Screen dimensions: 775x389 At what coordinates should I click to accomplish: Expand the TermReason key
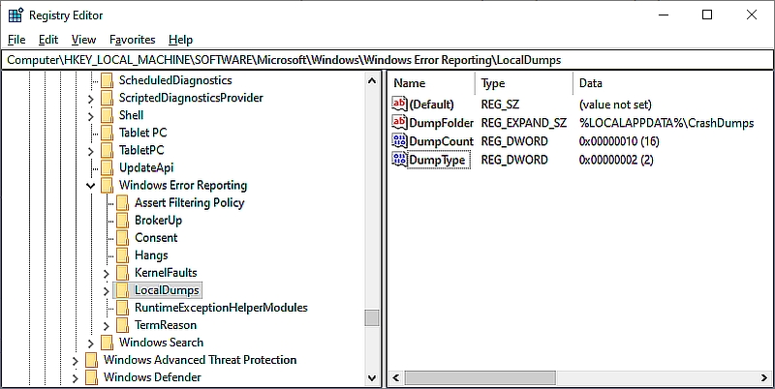coord(107,326)
